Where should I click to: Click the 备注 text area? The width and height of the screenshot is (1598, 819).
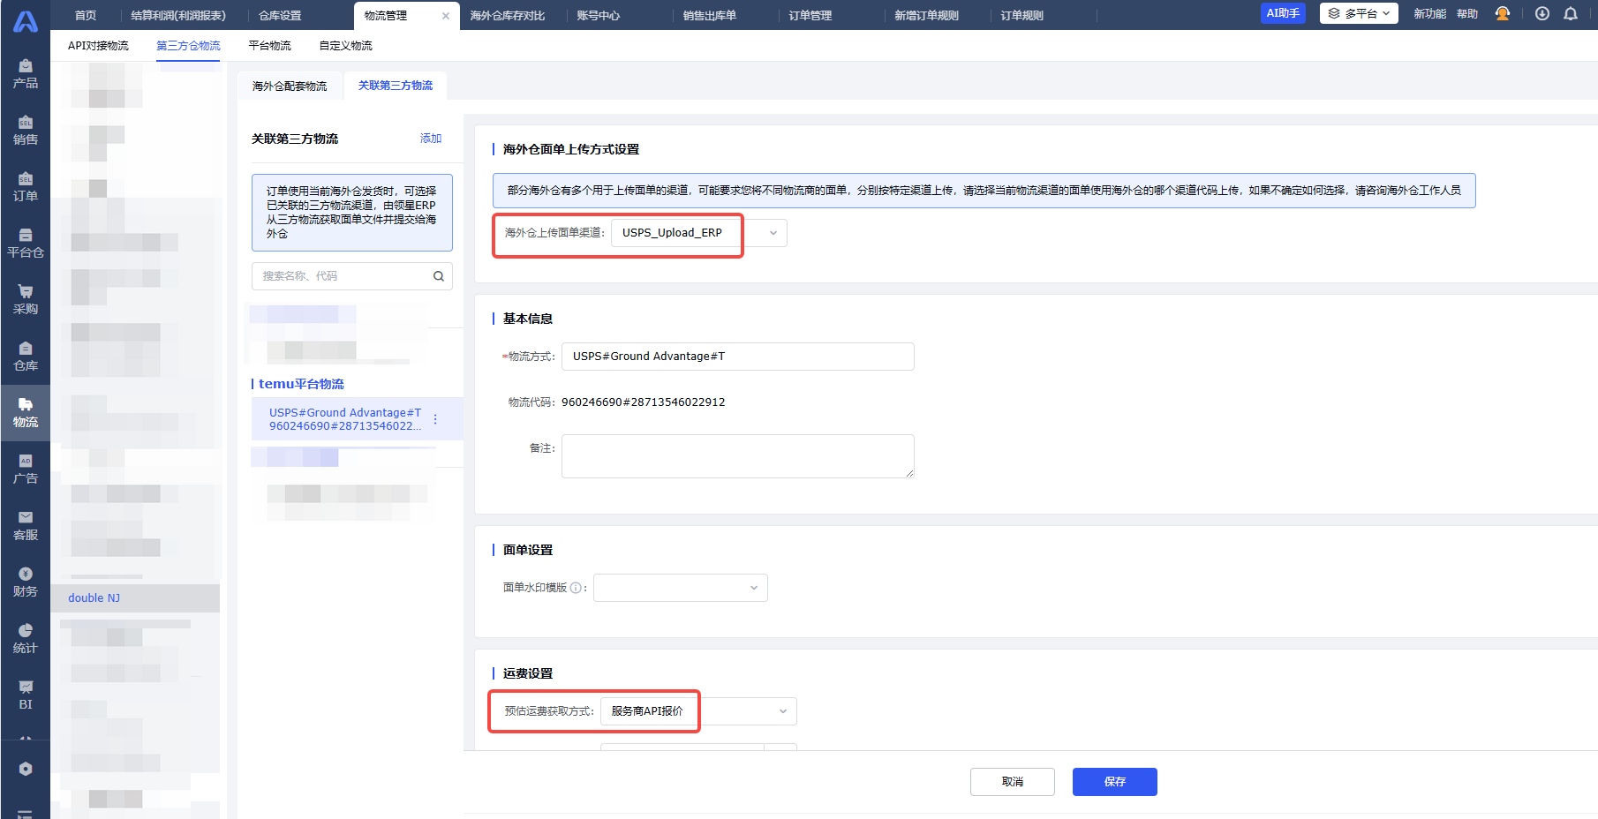[738, 456]
